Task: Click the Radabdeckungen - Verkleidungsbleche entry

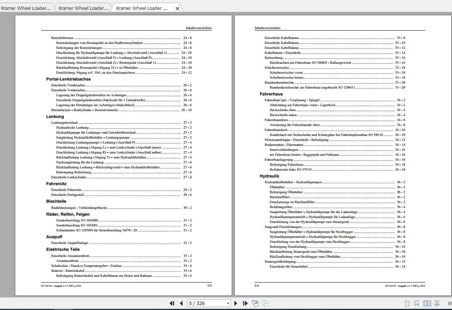Action: [121, 208]
